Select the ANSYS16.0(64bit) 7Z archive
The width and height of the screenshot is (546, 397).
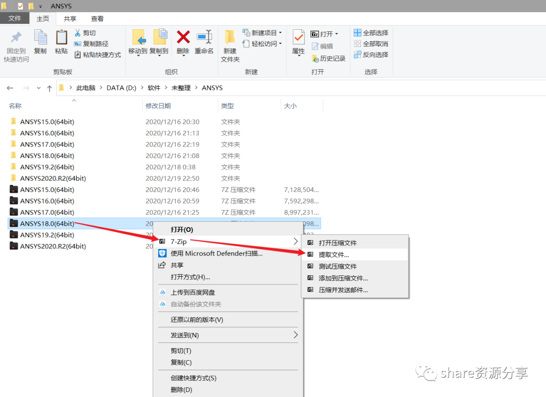tap(47, 201)
